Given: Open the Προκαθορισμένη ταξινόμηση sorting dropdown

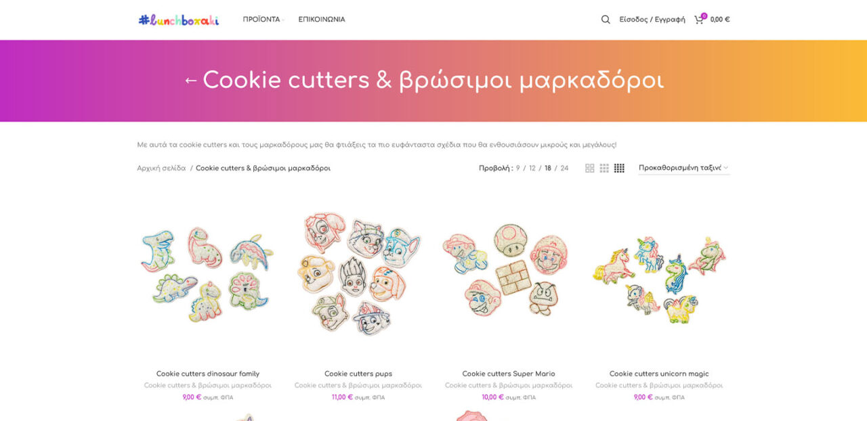Looking at the screenshot, I should [x=683, y=168].
